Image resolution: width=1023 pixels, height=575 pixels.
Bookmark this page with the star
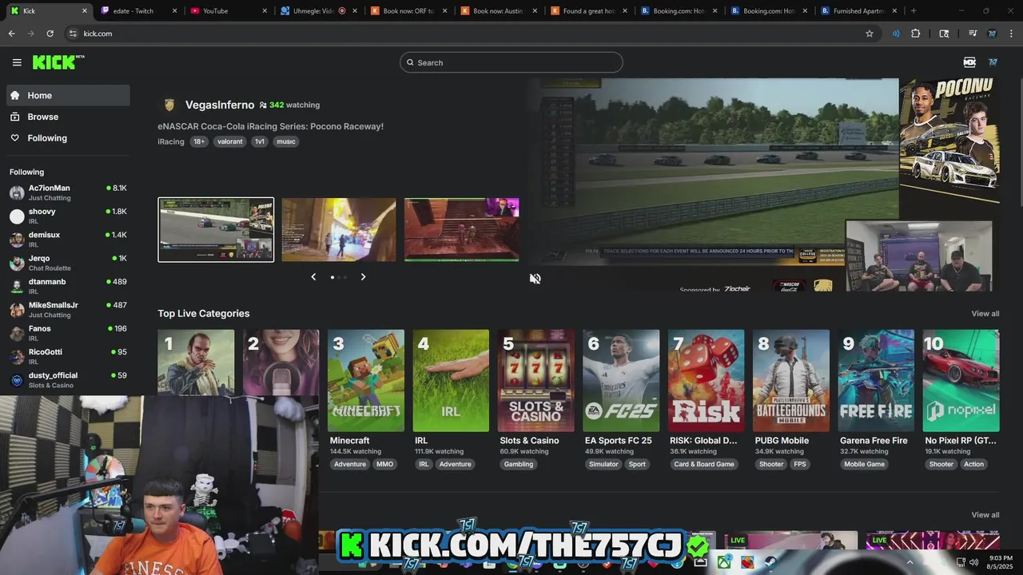[870, 34]
